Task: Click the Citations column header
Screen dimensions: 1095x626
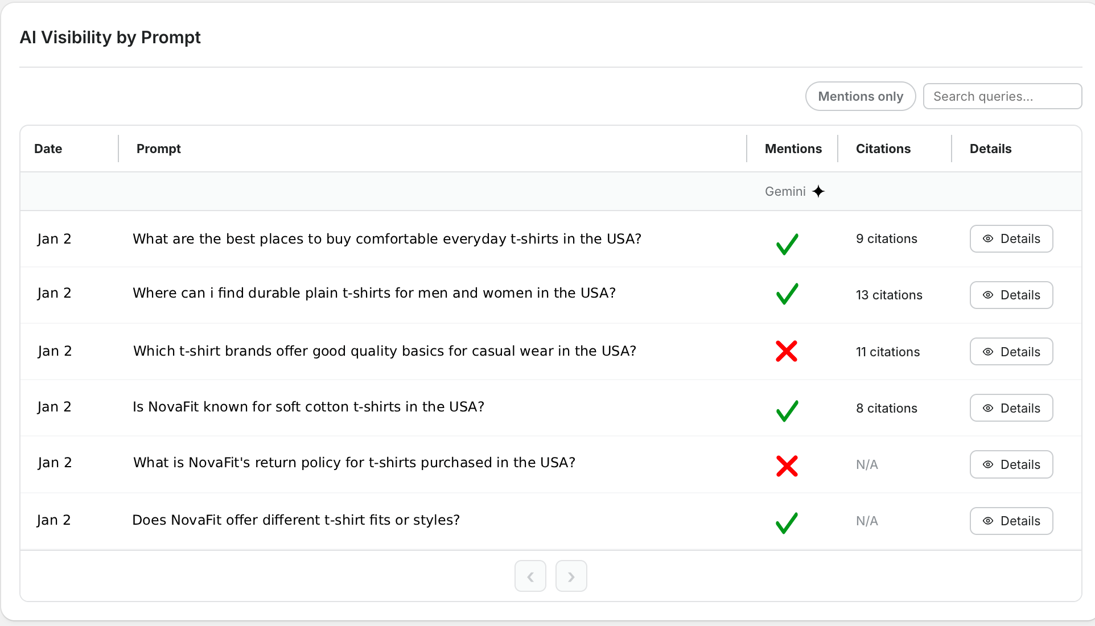Action: click(883, 149)
